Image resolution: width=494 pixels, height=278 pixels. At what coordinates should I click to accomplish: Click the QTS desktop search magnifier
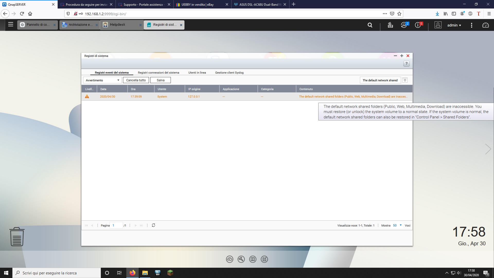tap(370, 25)
